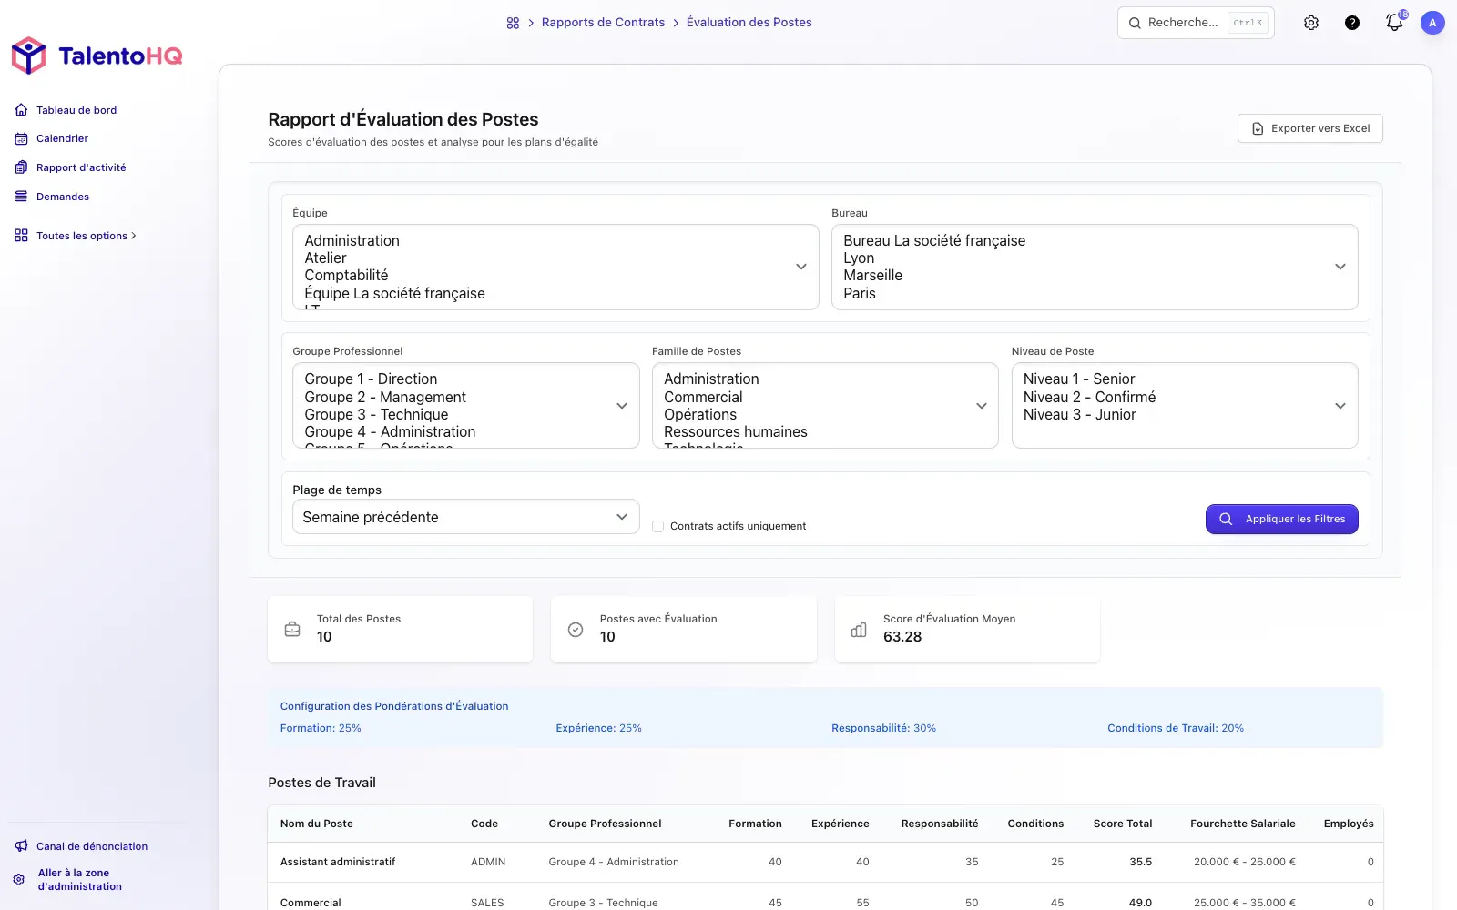Image resolution: width=1457 pixels, height=910 pixels.
Task: Select Niveau 3 - Junior option
Action: coord(1079,415)
